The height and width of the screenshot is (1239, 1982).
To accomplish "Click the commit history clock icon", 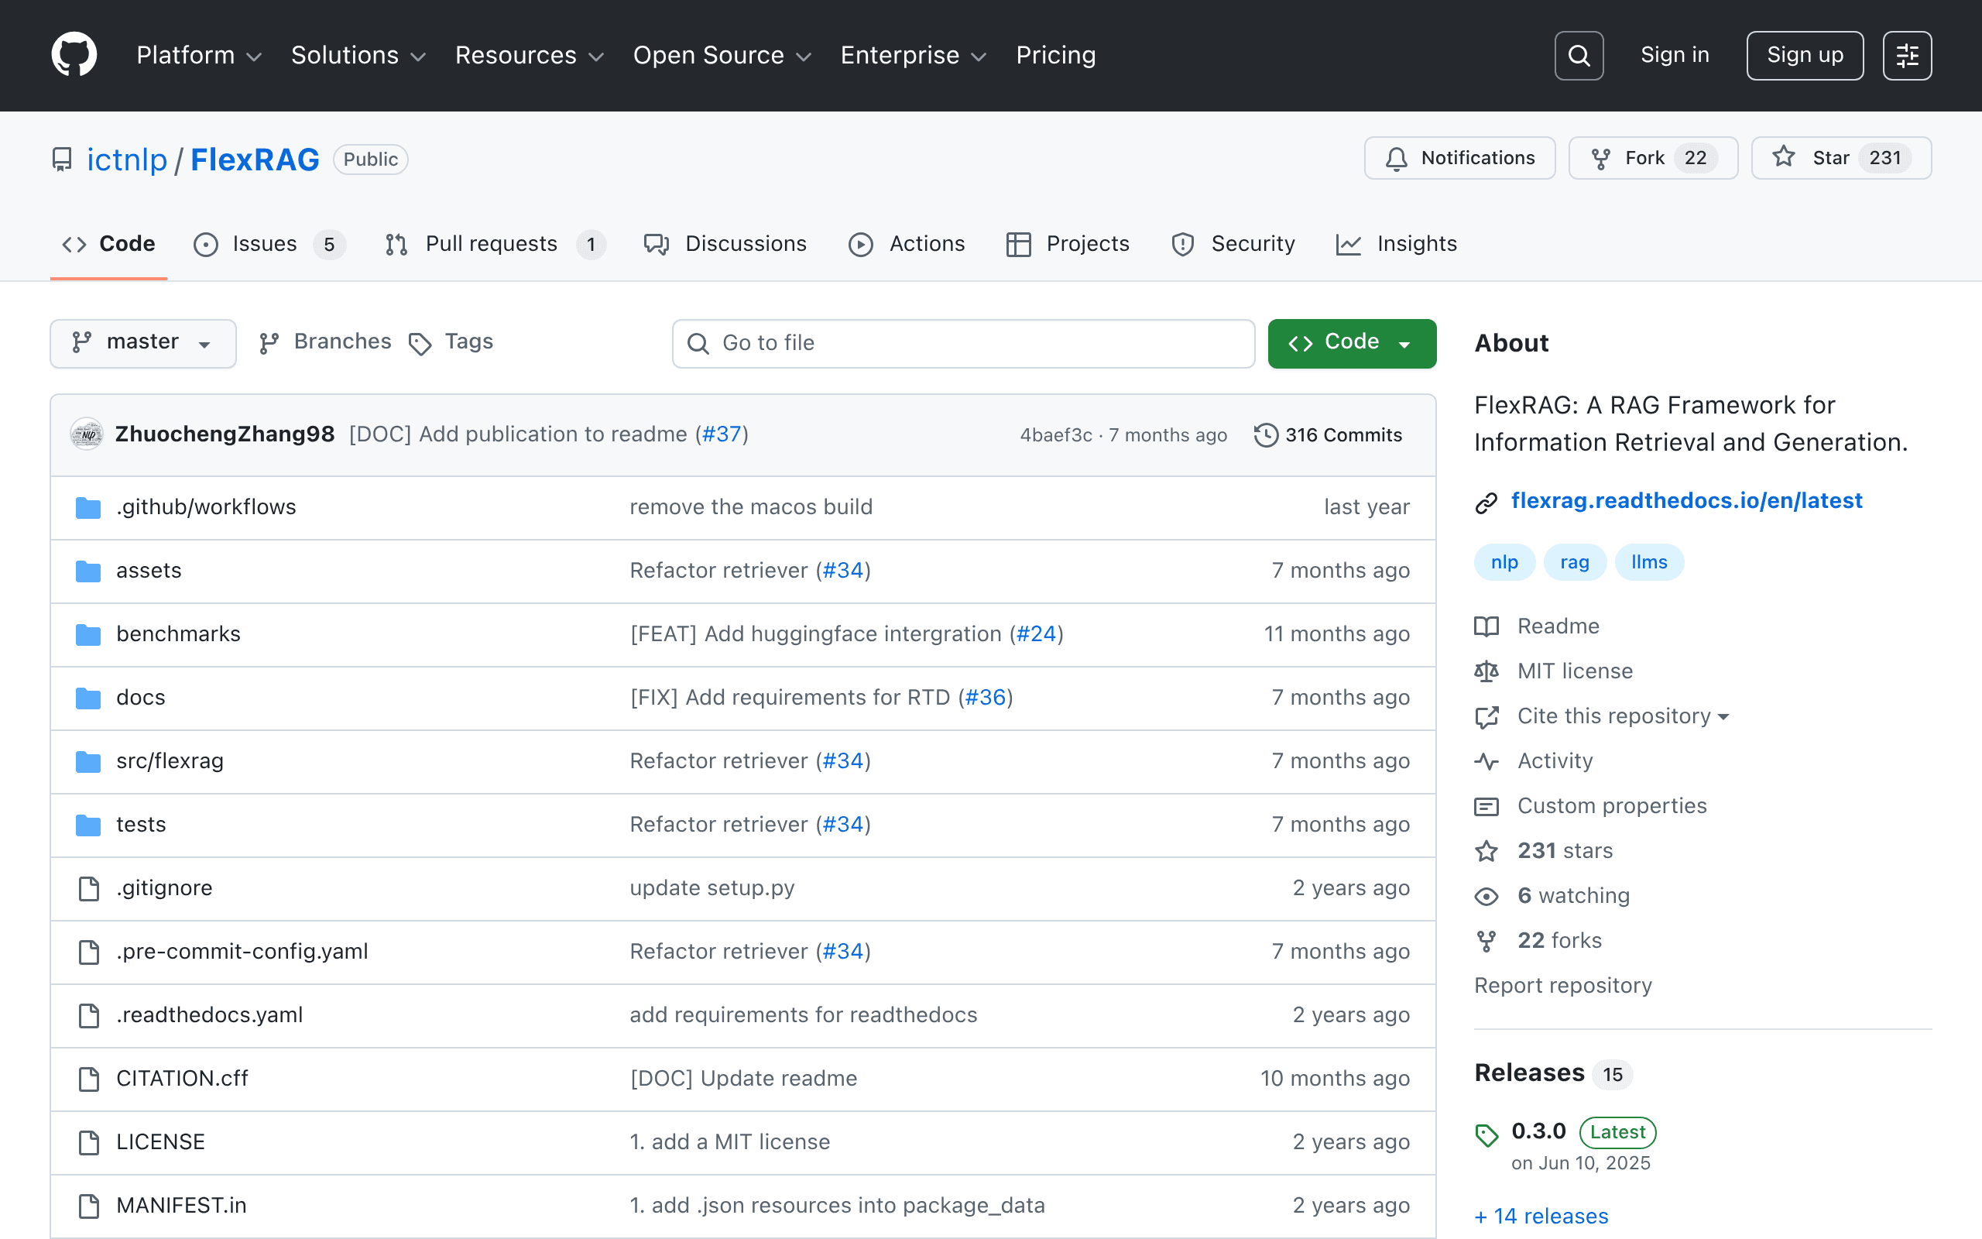I will [1265, 434].
